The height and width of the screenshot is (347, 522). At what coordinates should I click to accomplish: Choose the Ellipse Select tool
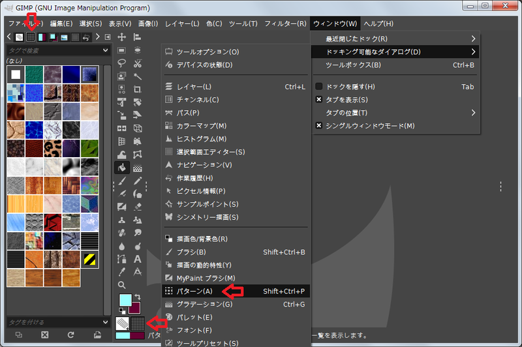(137, 50)
